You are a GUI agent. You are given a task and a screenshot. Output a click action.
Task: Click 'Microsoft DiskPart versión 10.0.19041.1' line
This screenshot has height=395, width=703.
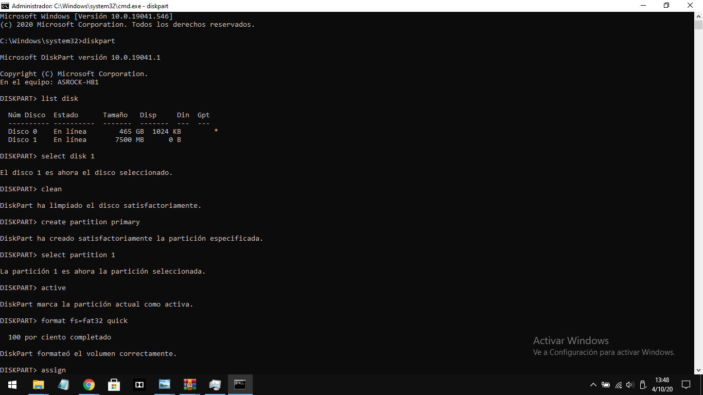[x=80, y=57]
